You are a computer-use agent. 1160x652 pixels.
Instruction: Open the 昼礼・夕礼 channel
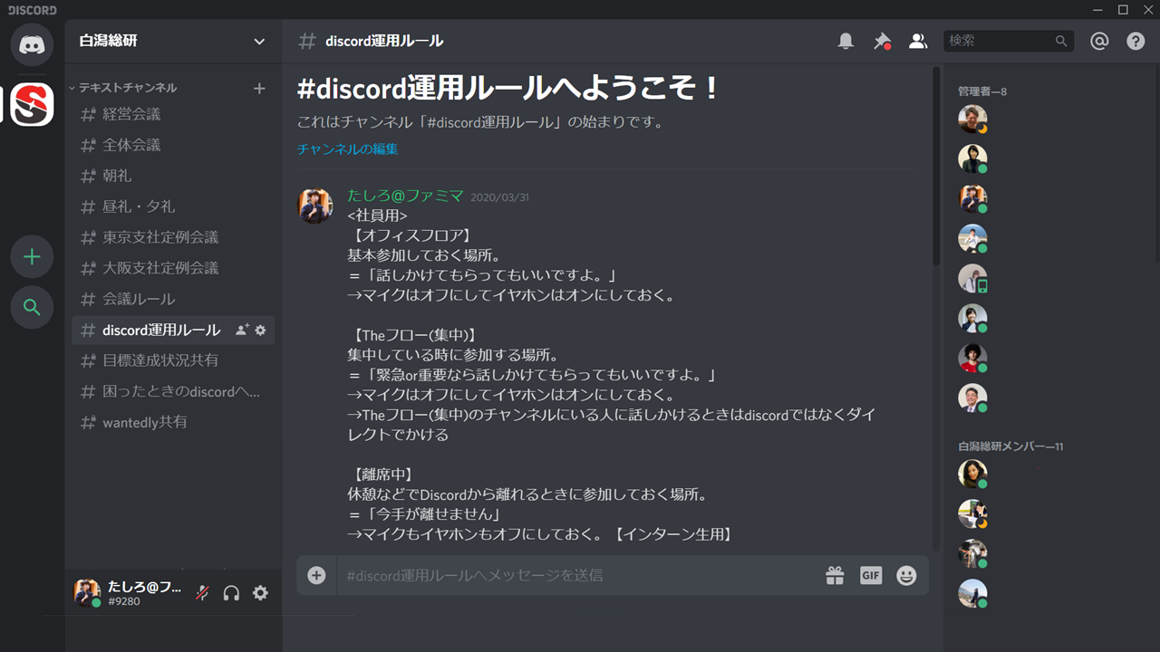[x=173, y=206]
